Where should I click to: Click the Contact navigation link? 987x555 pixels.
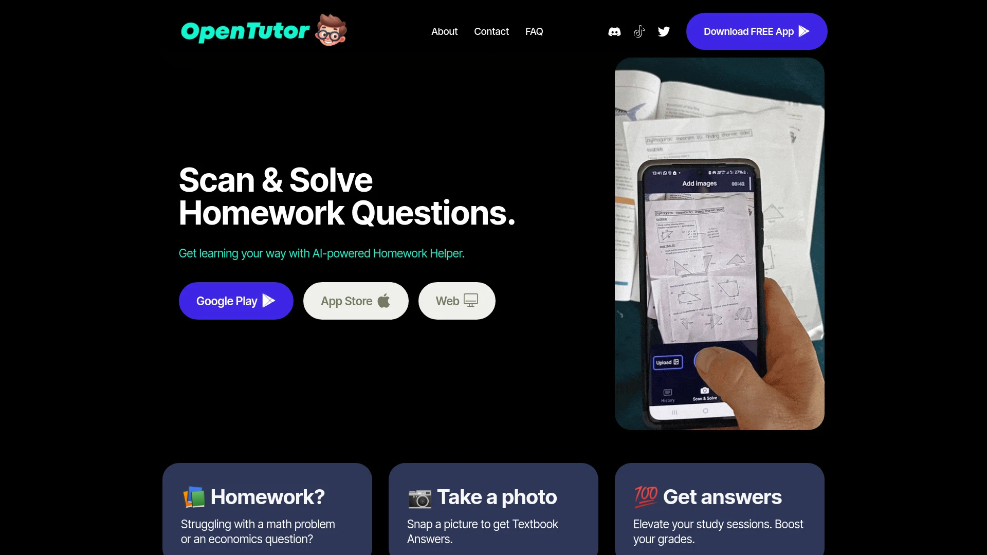click(491, 31)
